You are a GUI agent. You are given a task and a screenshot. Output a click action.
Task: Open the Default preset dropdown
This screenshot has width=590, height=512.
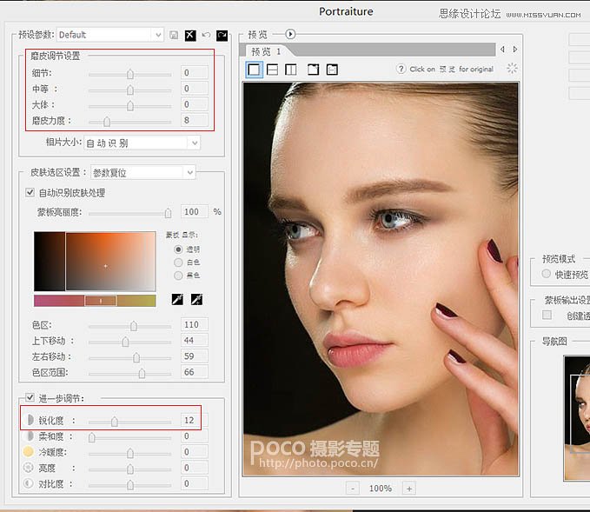[x=109, y=35]
